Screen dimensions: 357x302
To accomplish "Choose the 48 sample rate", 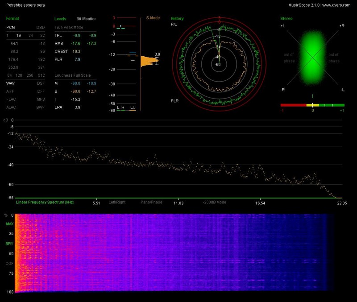I will [42, 43].
